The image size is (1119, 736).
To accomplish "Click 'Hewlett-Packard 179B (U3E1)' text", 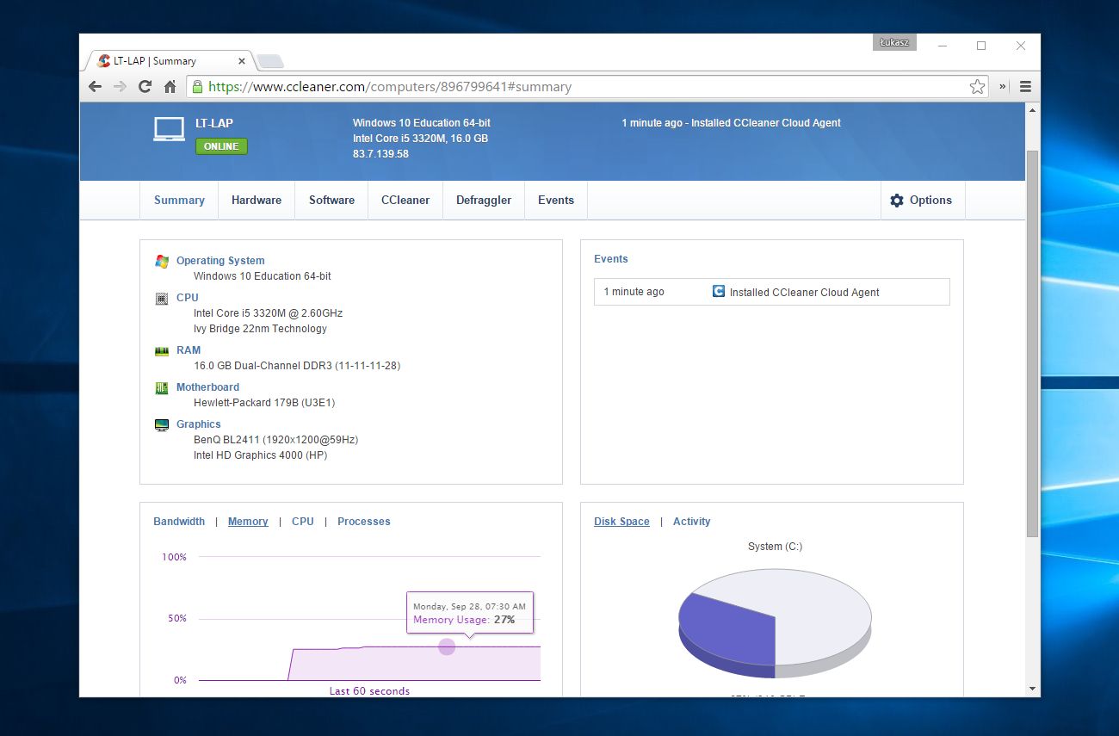I will (x=265, y=403).
